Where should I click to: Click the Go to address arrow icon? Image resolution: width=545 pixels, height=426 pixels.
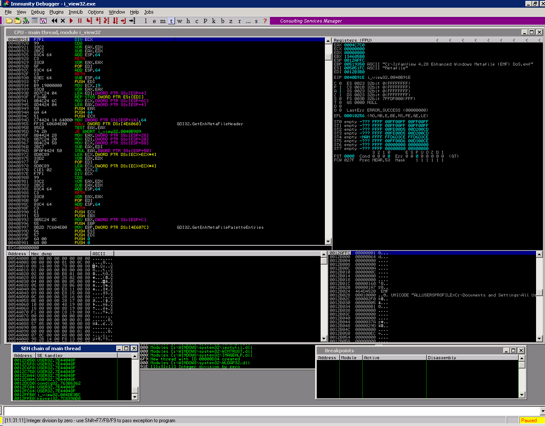tap(132, 21)
